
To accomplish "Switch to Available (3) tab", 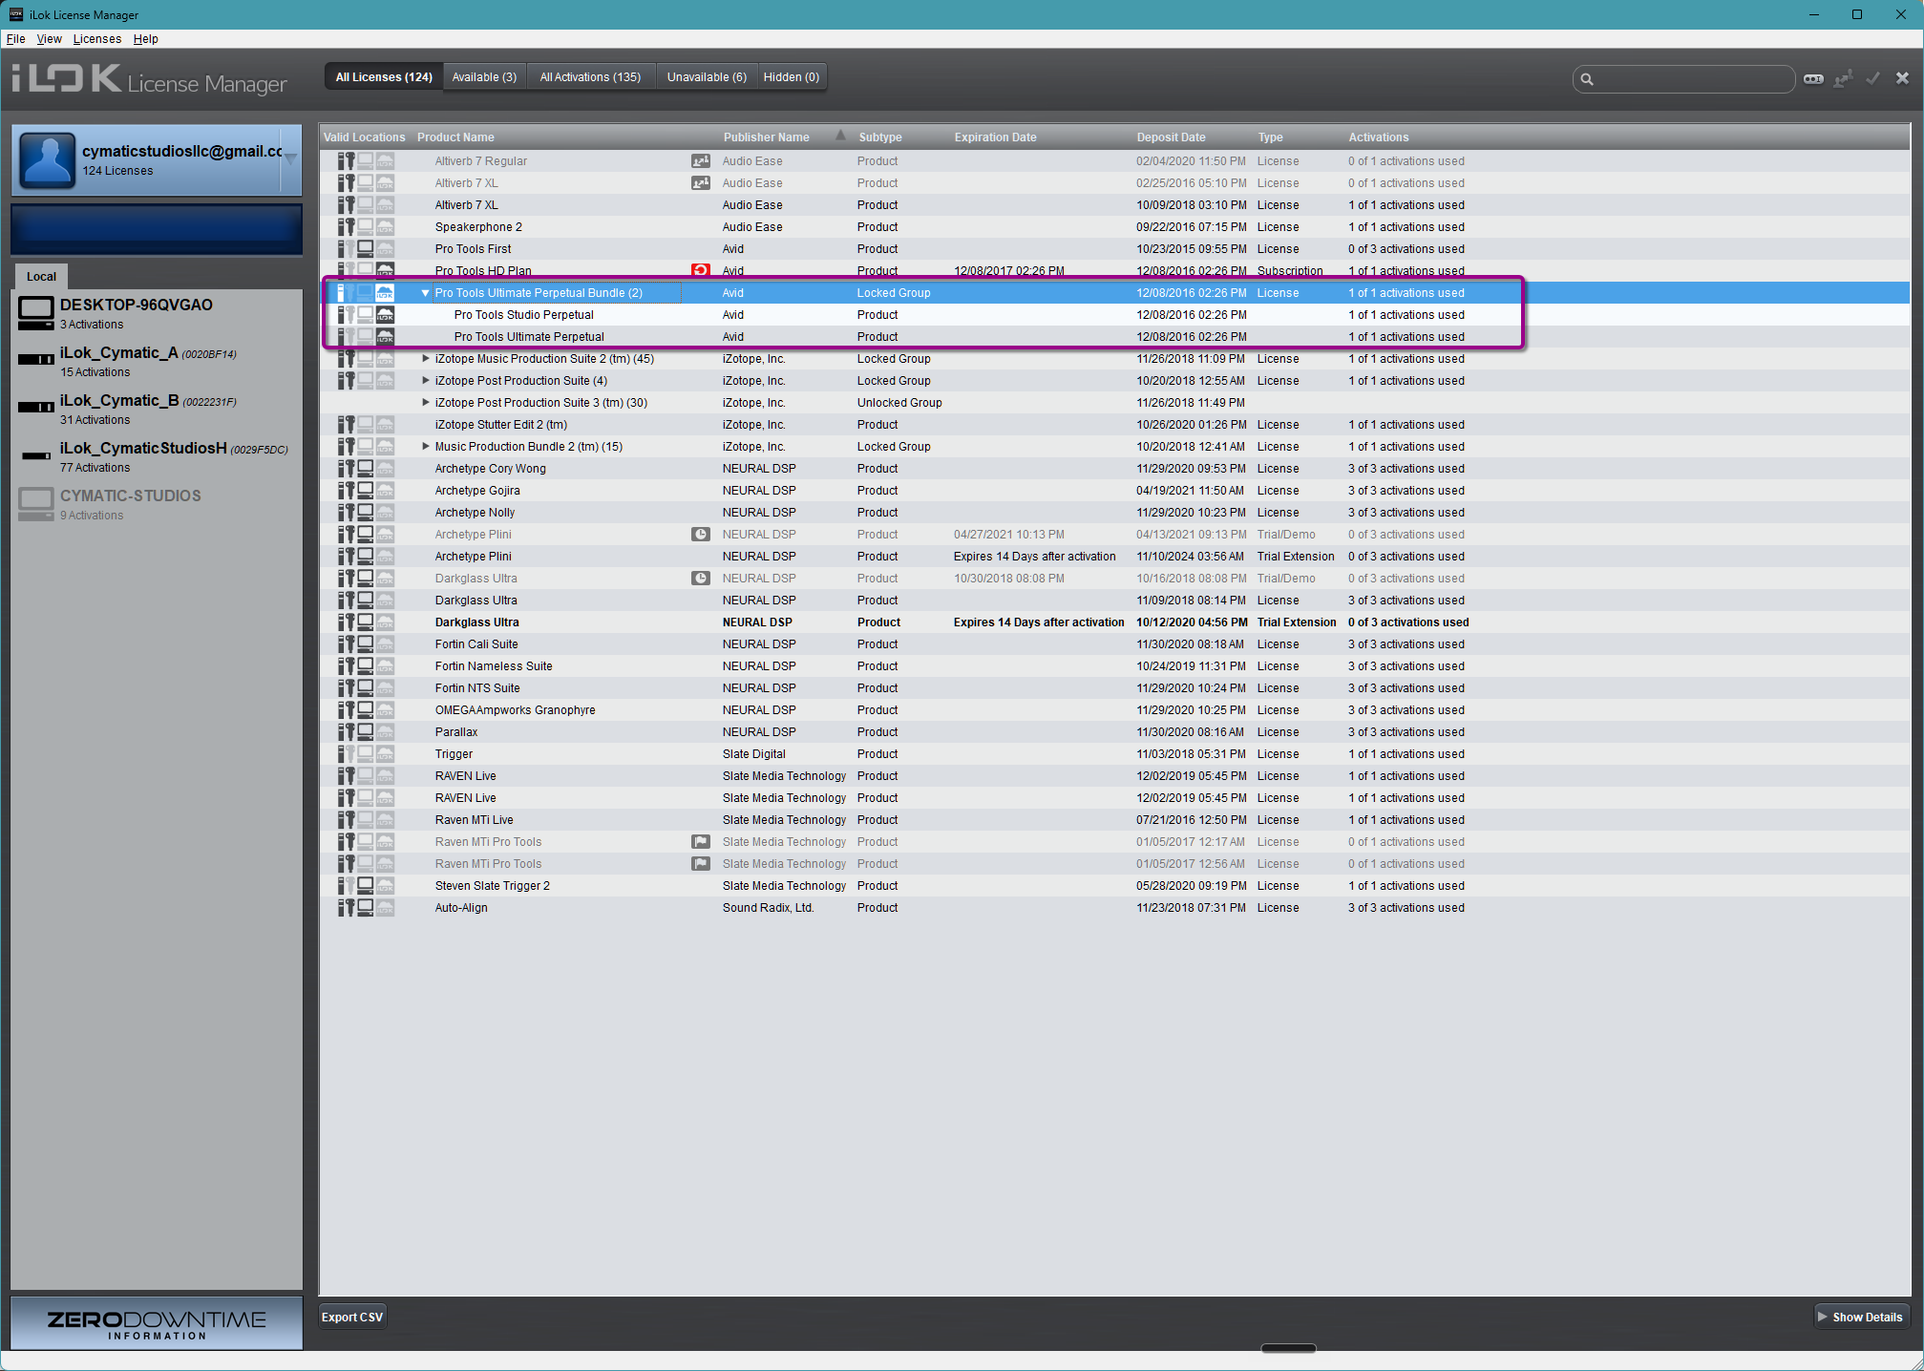I will pos(484,77).
